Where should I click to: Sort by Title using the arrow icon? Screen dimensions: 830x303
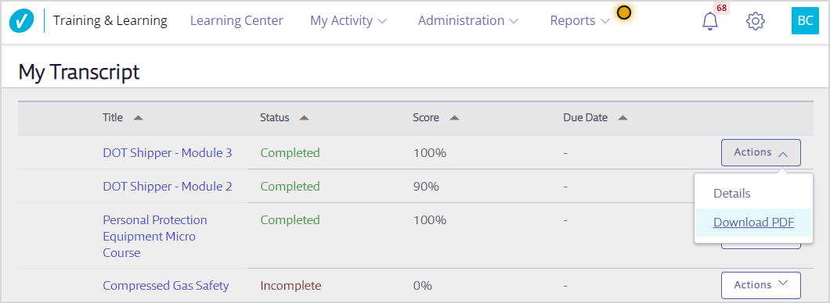(x=138, y=118)
